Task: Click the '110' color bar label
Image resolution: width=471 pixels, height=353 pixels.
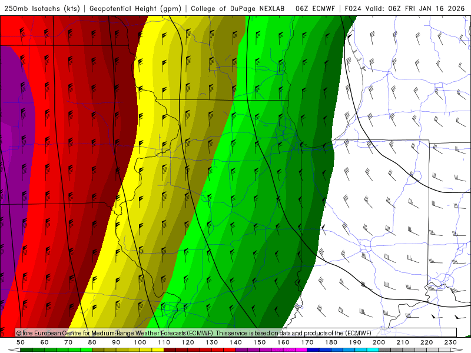Action: pyautogui.click(x=164, y=342)
